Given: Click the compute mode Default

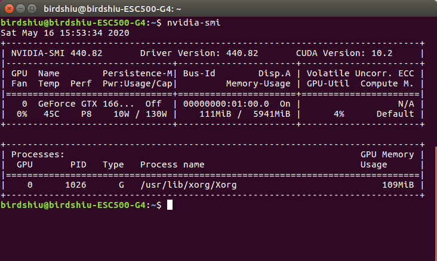Looking at the screenshot, I should (395, 114).
